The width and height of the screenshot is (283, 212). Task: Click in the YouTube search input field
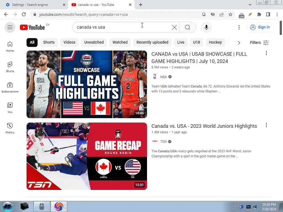pos(123,27)
